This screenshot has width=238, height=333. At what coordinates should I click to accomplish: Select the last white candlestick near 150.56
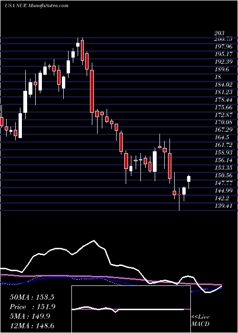click(188, 178)
